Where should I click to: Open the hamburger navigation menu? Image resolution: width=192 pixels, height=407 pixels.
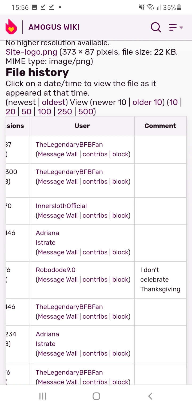[x=173, y=27]
